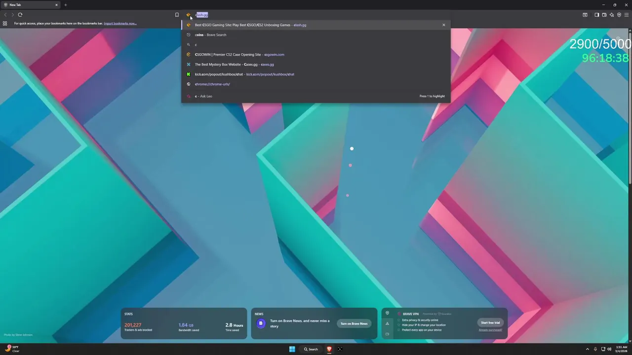Open the kick.com/popout/kushbox/chat suggestion
The width and height of the screenshot is (632, 355).
pyautogui.click(x=316, y=74)
